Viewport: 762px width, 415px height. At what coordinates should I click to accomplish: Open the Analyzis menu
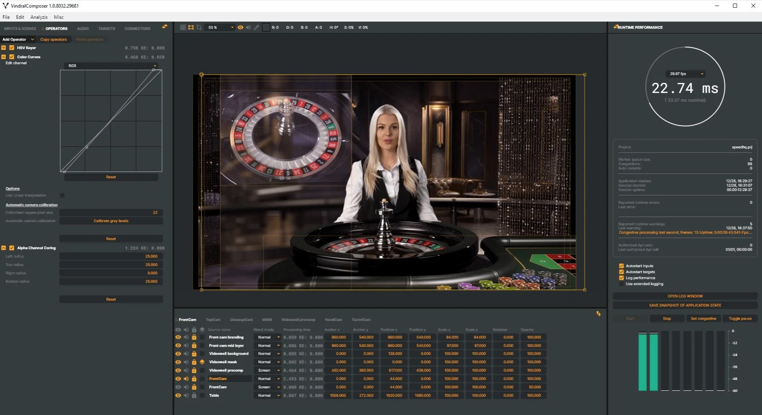tap(38, 17)
